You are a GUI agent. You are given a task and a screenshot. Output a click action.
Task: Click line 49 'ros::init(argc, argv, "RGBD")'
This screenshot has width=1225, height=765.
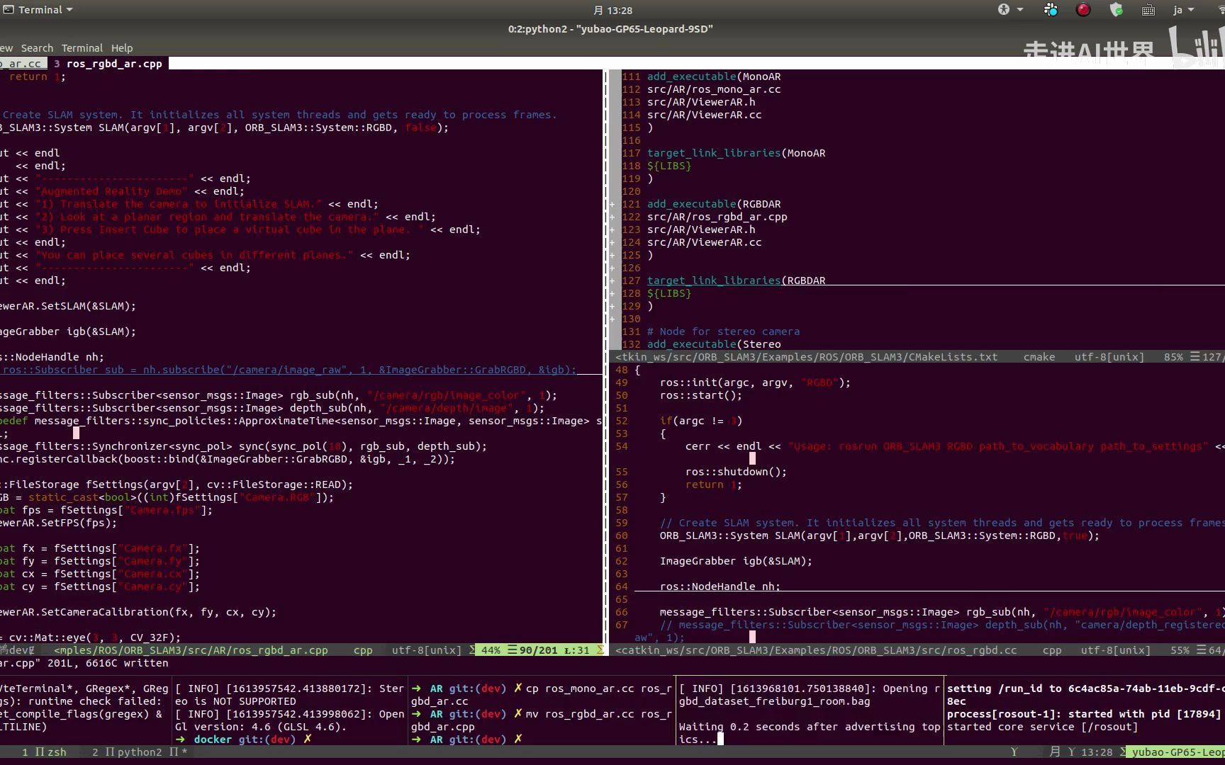point(755,382)
